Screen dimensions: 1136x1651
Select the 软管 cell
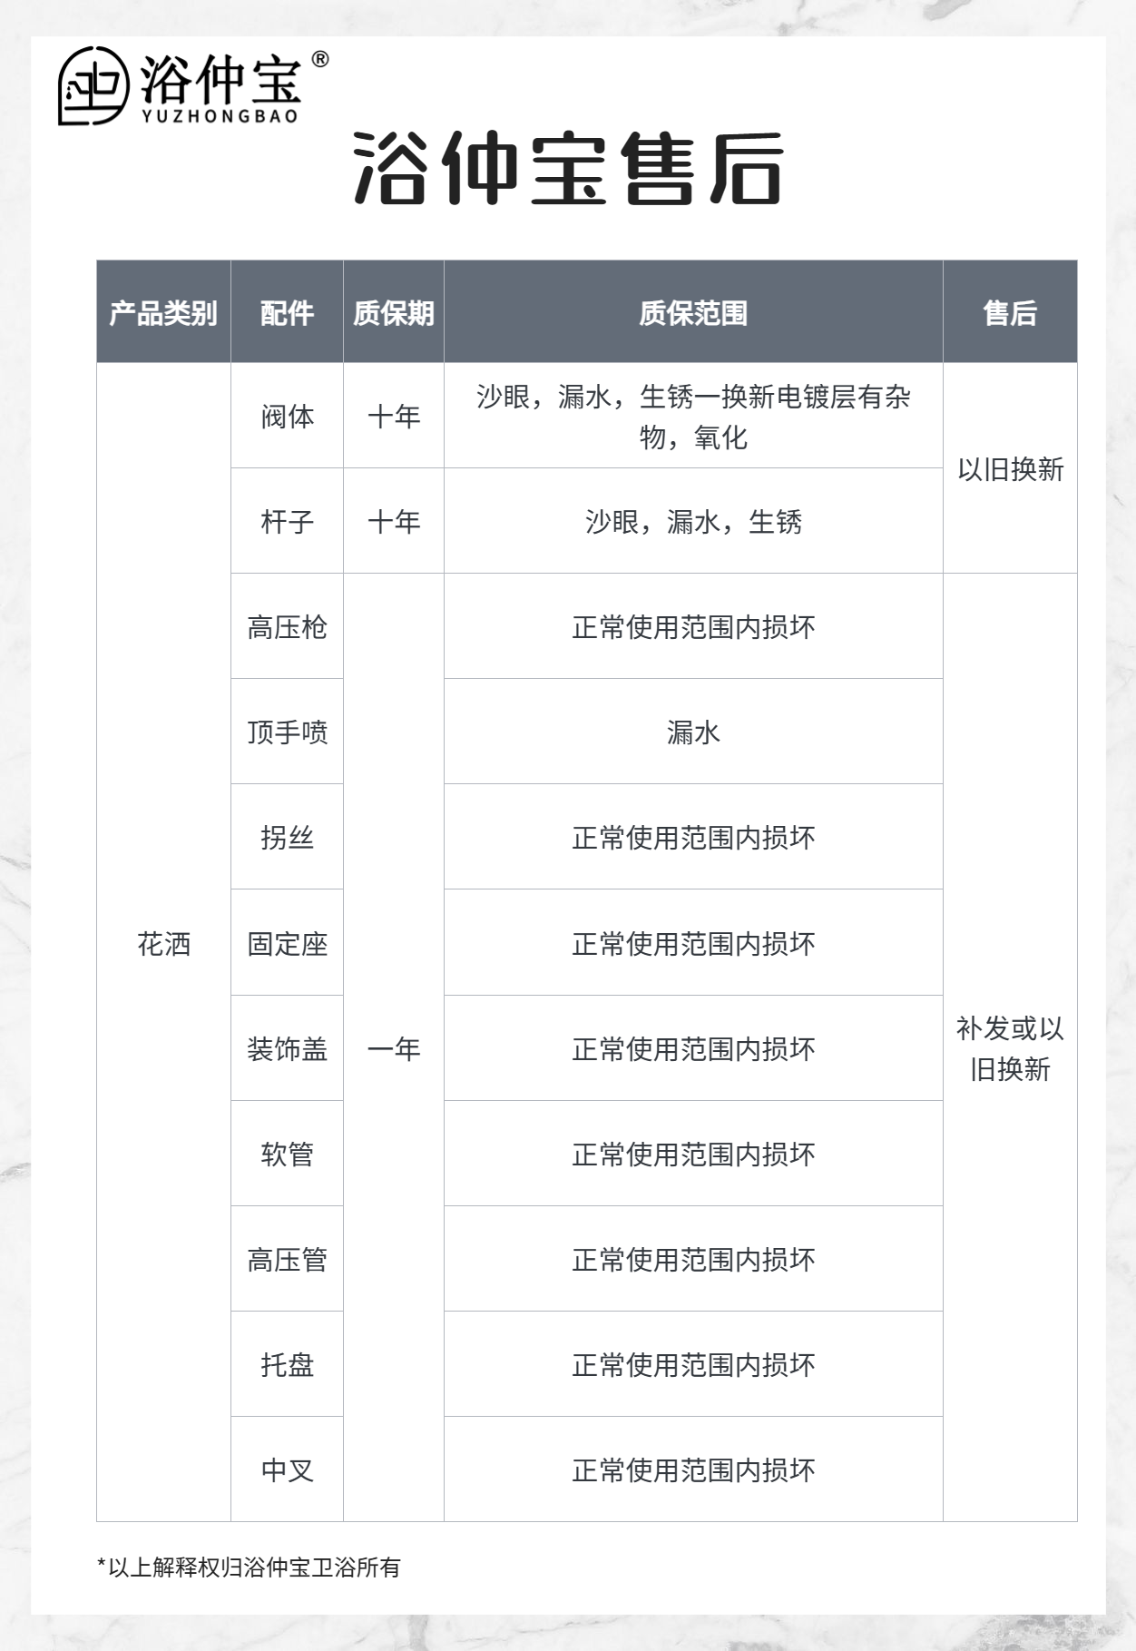[287, 1155]
